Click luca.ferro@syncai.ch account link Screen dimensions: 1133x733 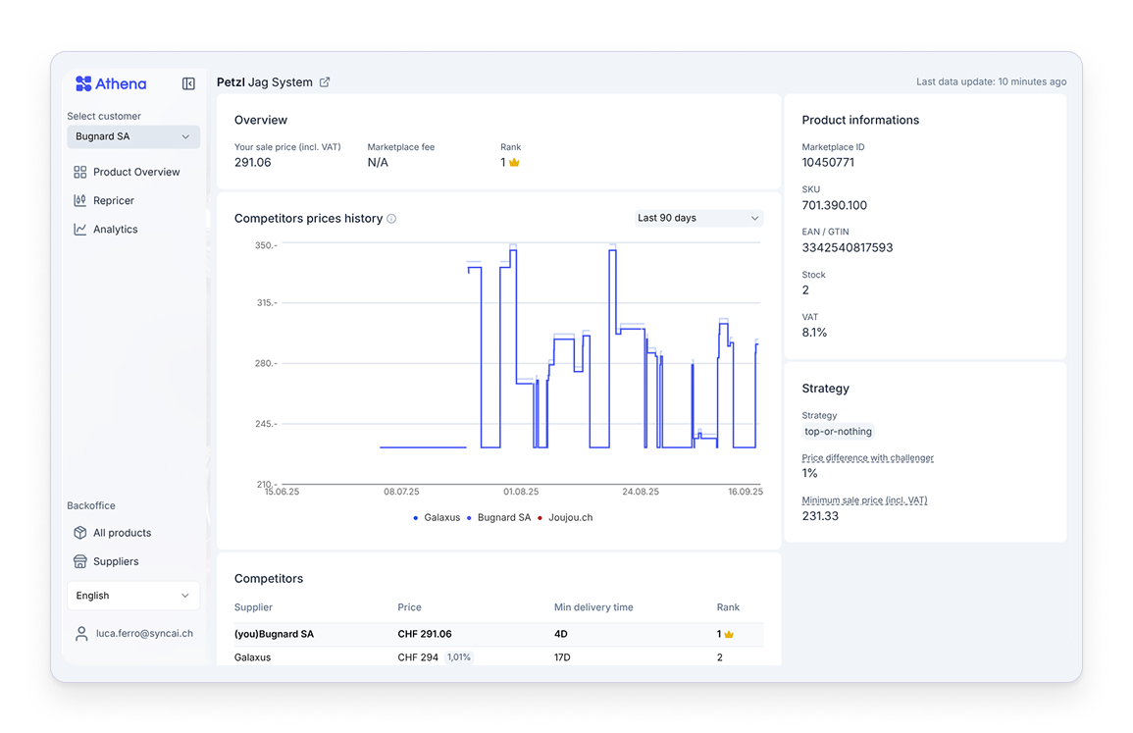point(144,633)
